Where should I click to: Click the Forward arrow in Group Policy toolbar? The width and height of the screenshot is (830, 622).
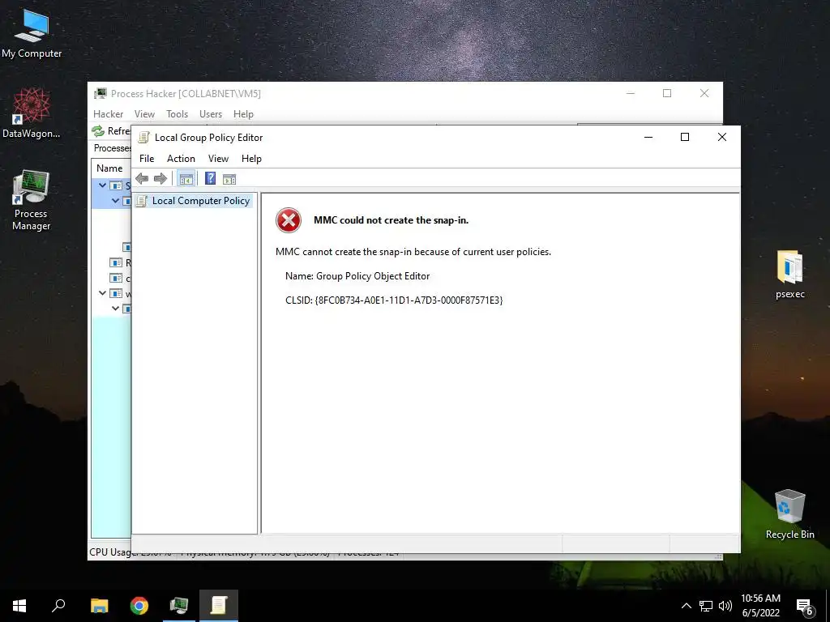[160, 179]
